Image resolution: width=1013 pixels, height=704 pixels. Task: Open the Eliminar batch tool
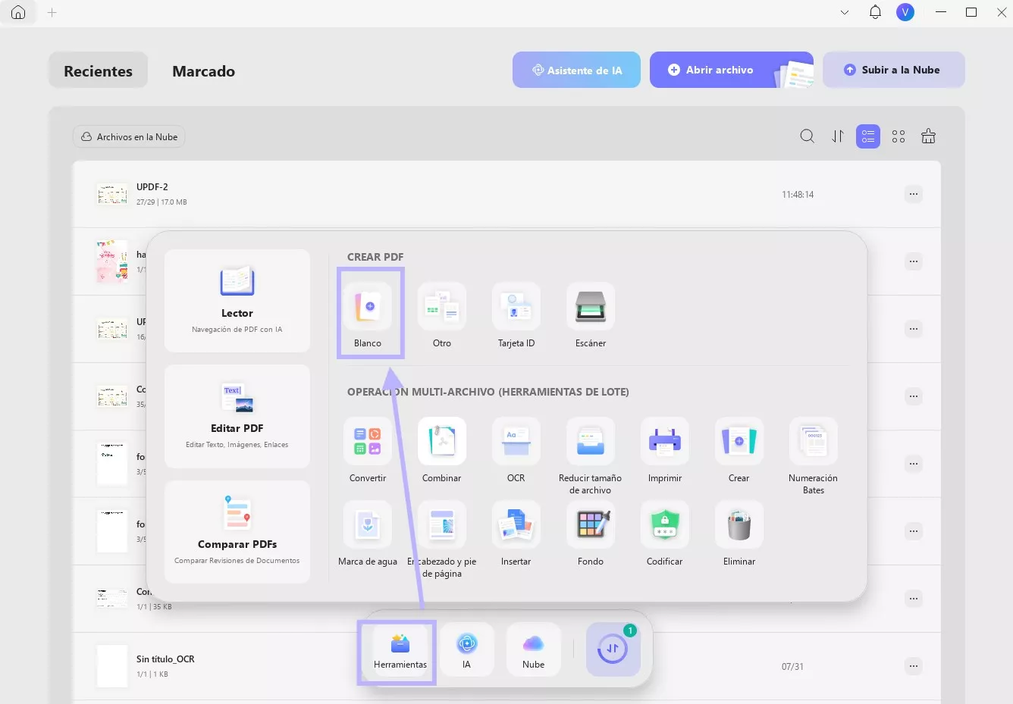[739, 533]
